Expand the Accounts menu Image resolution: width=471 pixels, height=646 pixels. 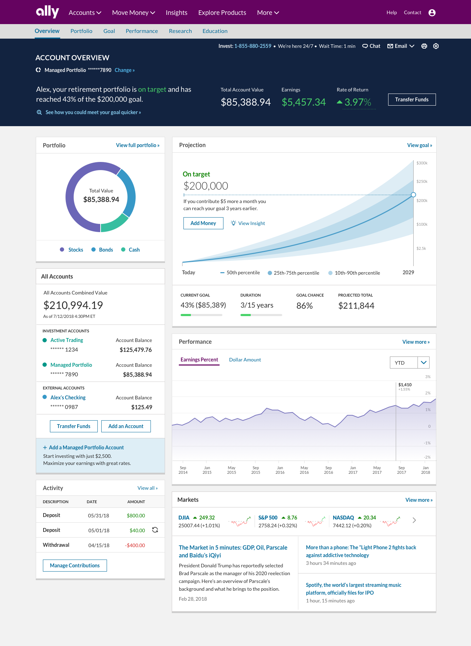click(x=85, y=13)
